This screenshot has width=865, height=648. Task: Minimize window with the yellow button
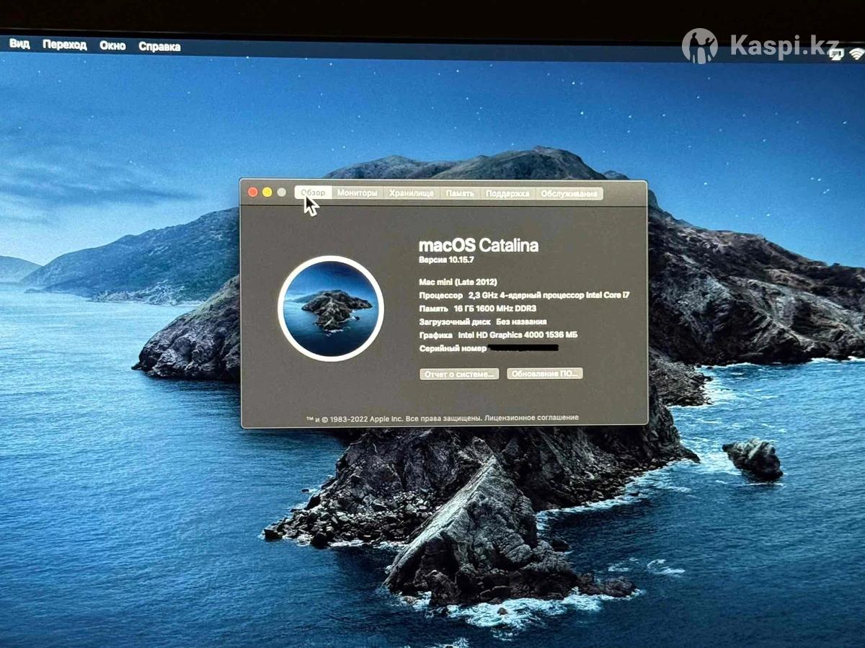click(267, 192)
